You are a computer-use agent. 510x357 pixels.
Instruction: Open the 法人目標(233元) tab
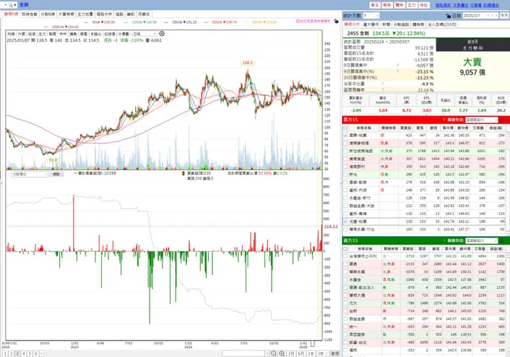pos(442,24)
